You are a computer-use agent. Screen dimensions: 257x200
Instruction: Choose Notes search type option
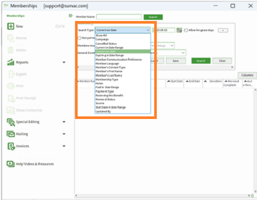pyautogui.click(x=123, y=84)
